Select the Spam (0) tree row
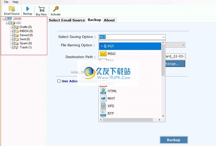This screenshot has height=146, width=216. tap(26, 43)
